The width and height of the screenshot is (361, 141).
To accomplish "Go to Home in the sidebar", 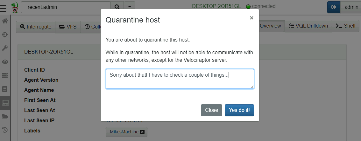I will pos(5,21).
